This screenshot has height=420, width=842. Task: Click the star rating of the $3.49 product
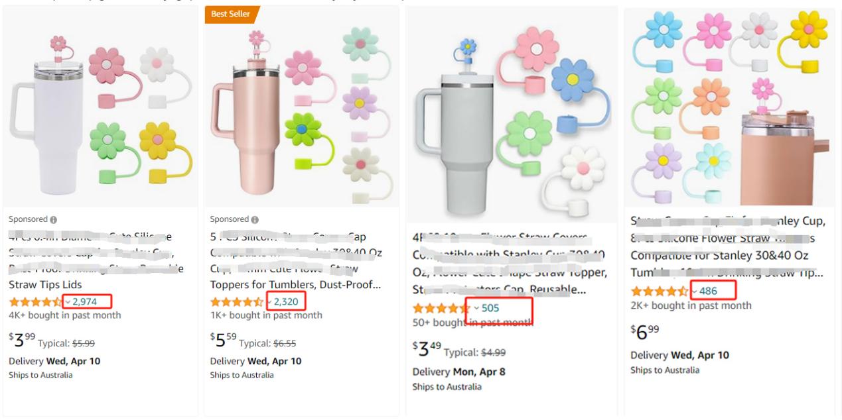(x=441, y=309)
